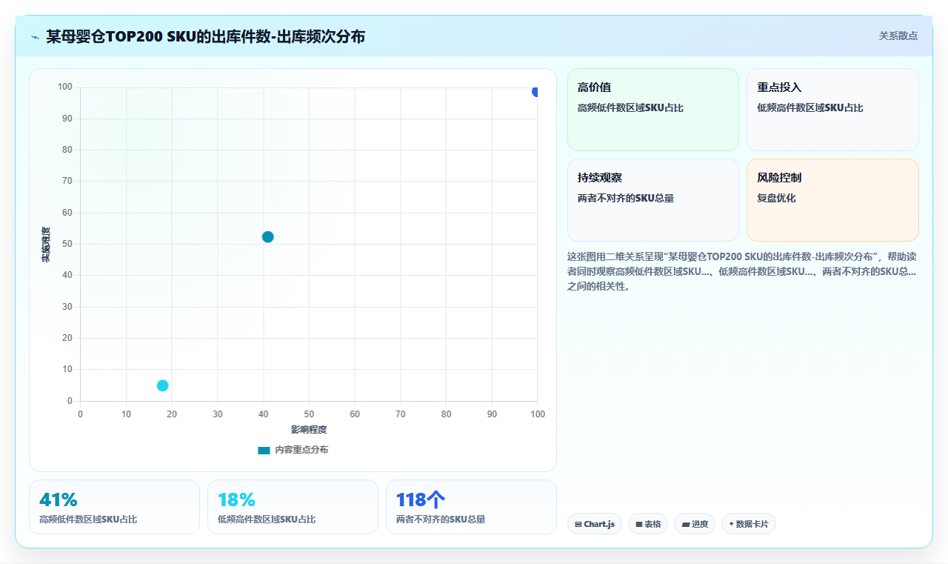Click the teal scatter point at 41

(267, 237)
